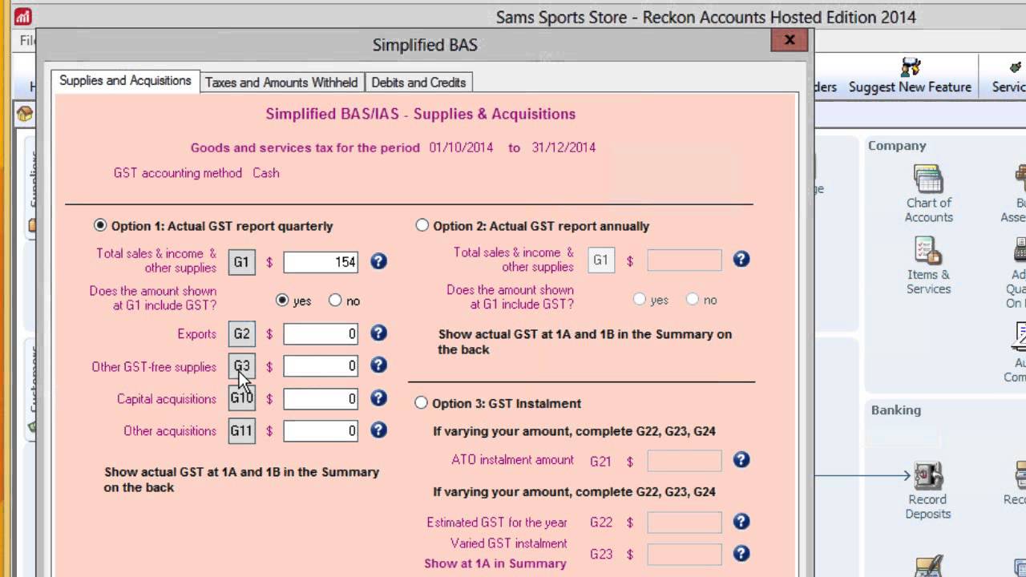Click the Estimated GST for the year G22 field
The height and width of the screenshot is (577, 1026).
[x=684, y=523]
